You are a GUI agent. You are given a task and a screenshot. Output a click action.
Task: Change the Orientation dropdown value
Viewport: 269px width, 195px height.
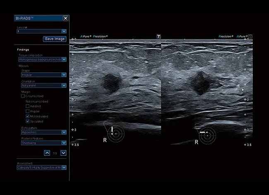coord(64,86)
